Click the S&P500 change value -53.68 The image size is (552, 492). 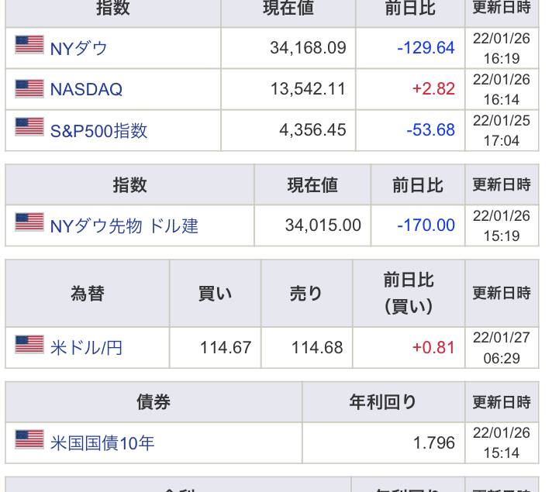[430, 130]
